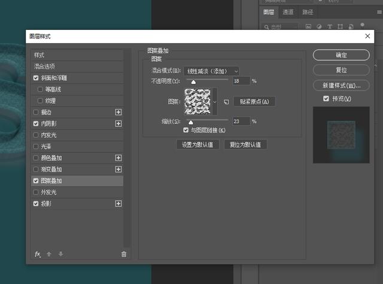Viewport: 383px width, 284px height.
Task: Click the 不透明度 opacity slider handle
Action: [x=193, y=82]
